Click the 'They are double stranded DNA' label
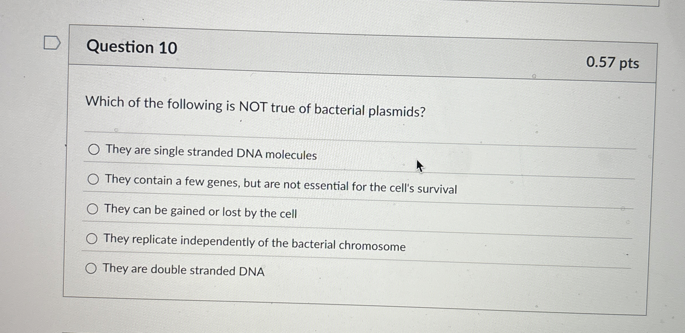 tap(184, 270)
